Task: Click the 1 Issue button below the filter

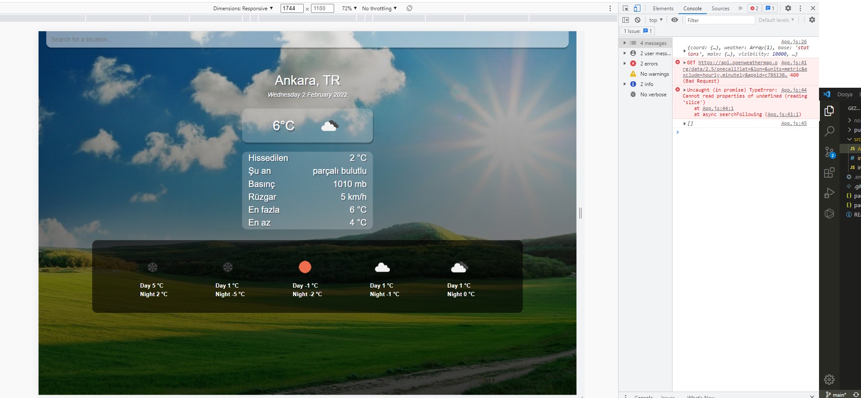Action: click(637, 31)
